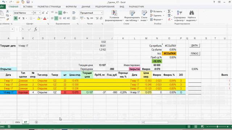Viewport: 232px width, 130px height.
Task: Open the ДАННЫЕ tab
Action: point(86,6)
